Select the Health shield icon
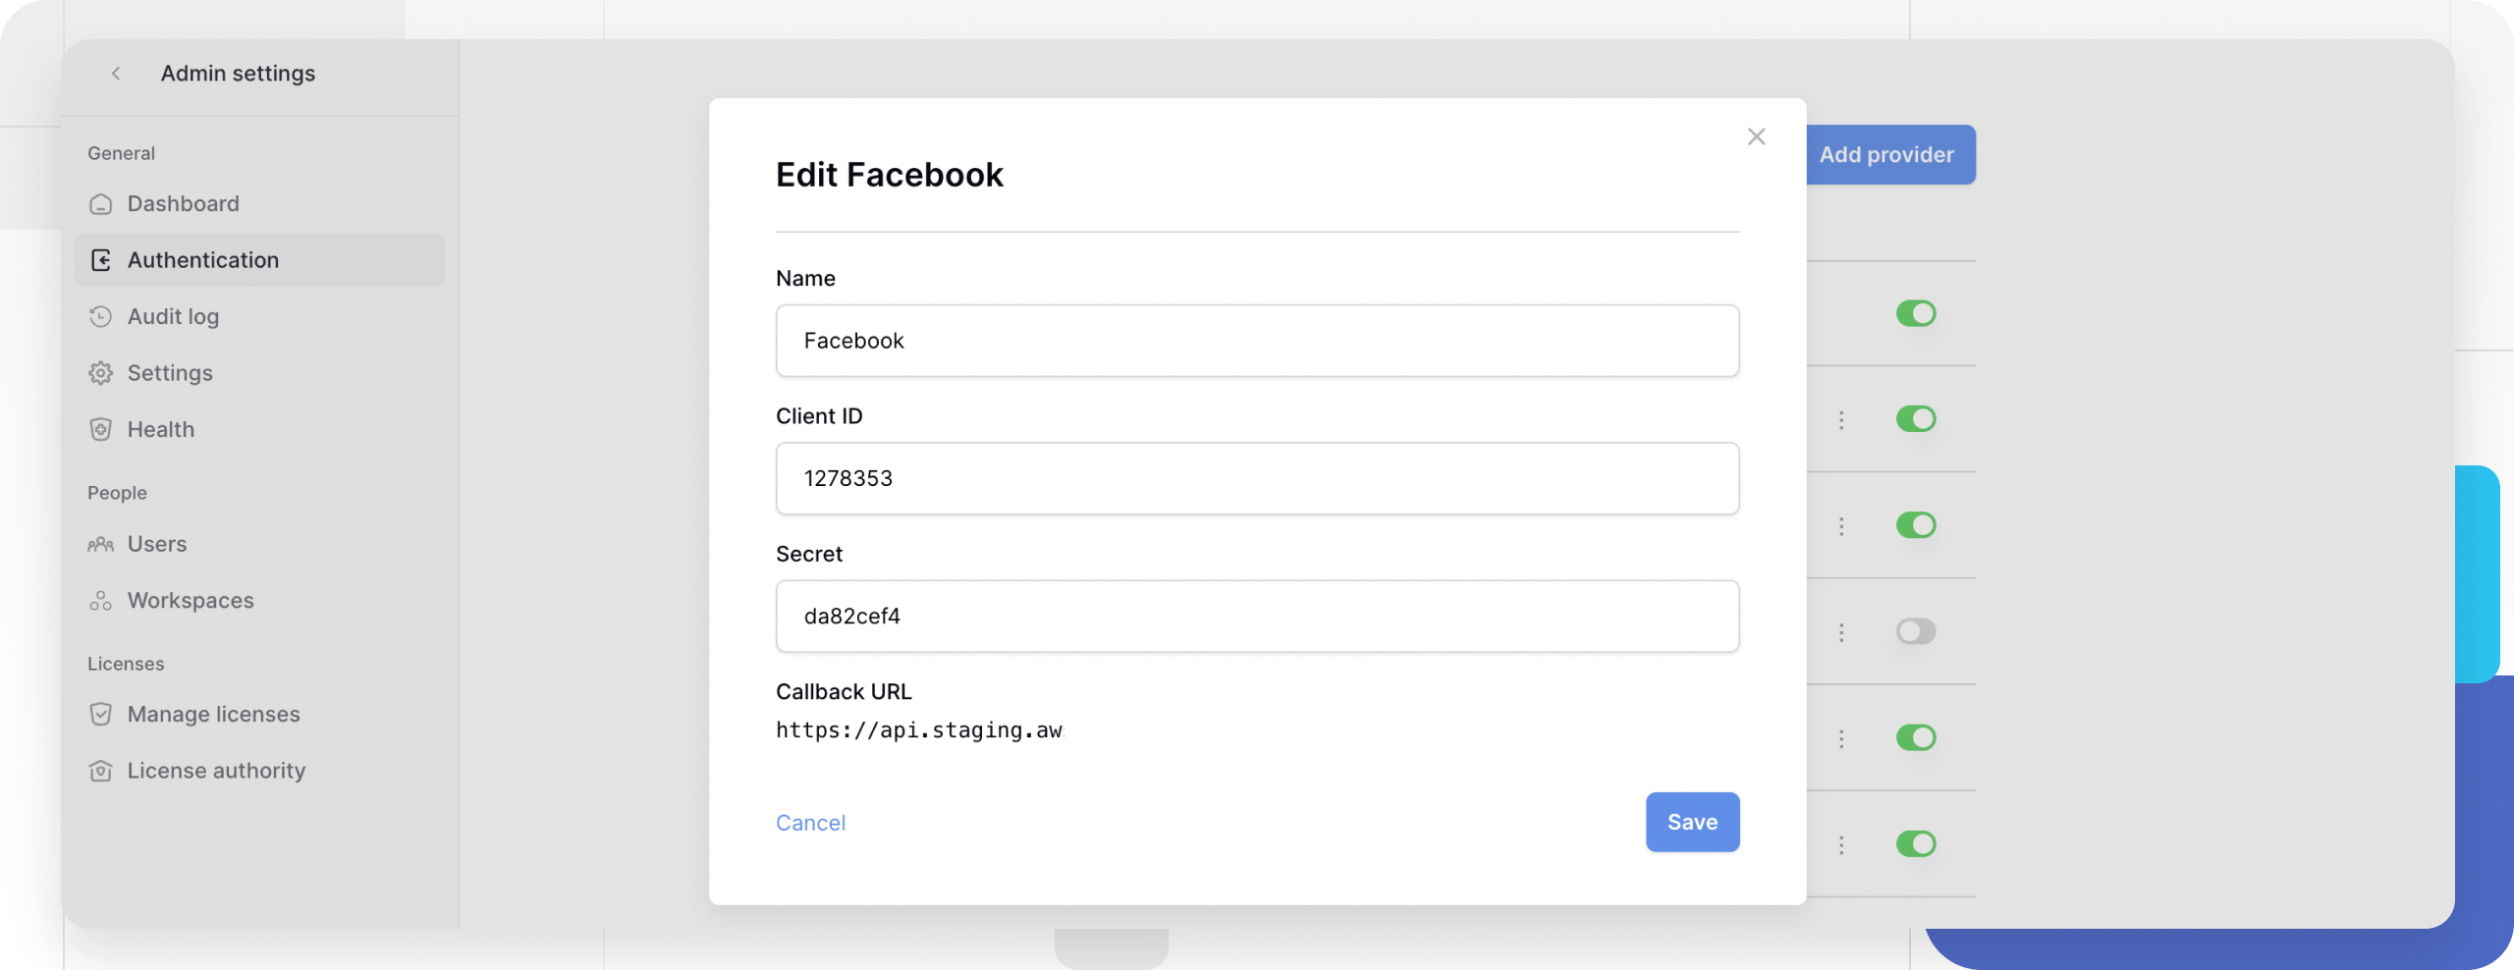The height and width of the screenshot is (970, 2514). click(101, 429)
